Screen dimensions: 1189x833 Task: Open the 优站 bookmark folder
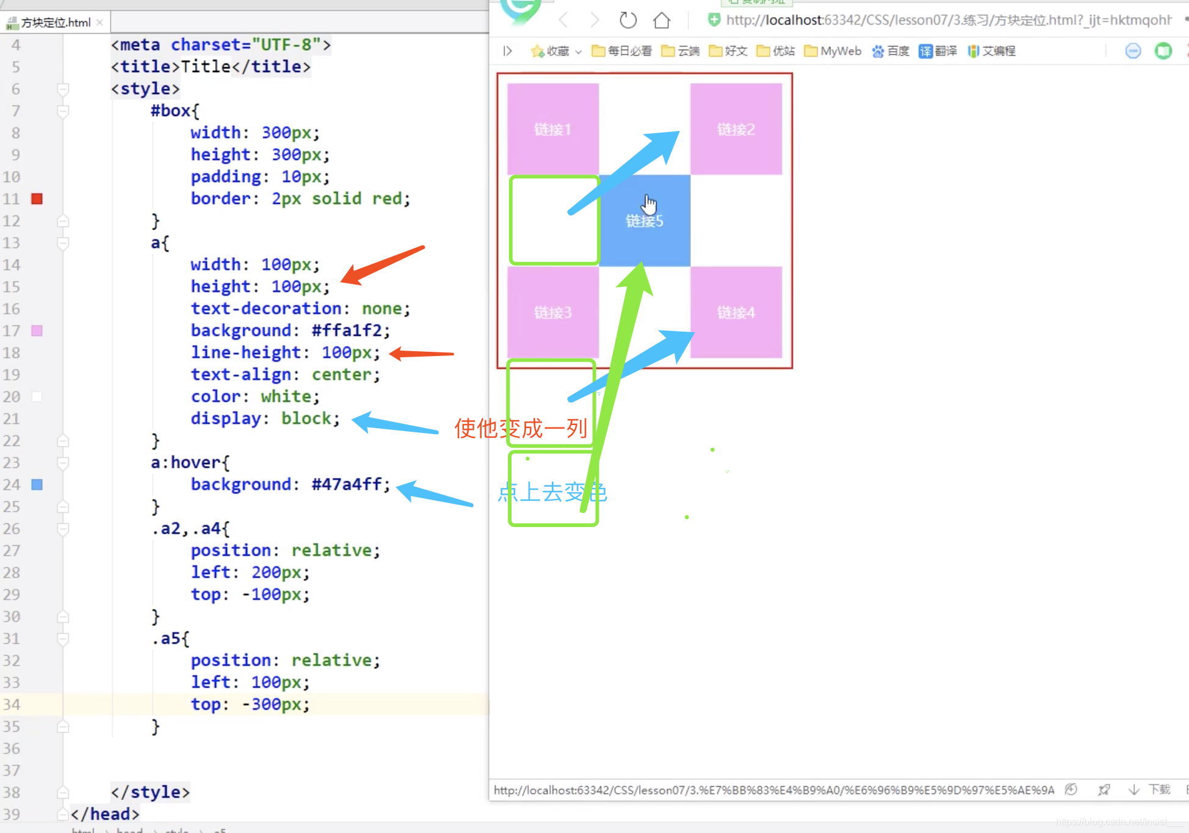pyautogui.click(x=776, y=51)
